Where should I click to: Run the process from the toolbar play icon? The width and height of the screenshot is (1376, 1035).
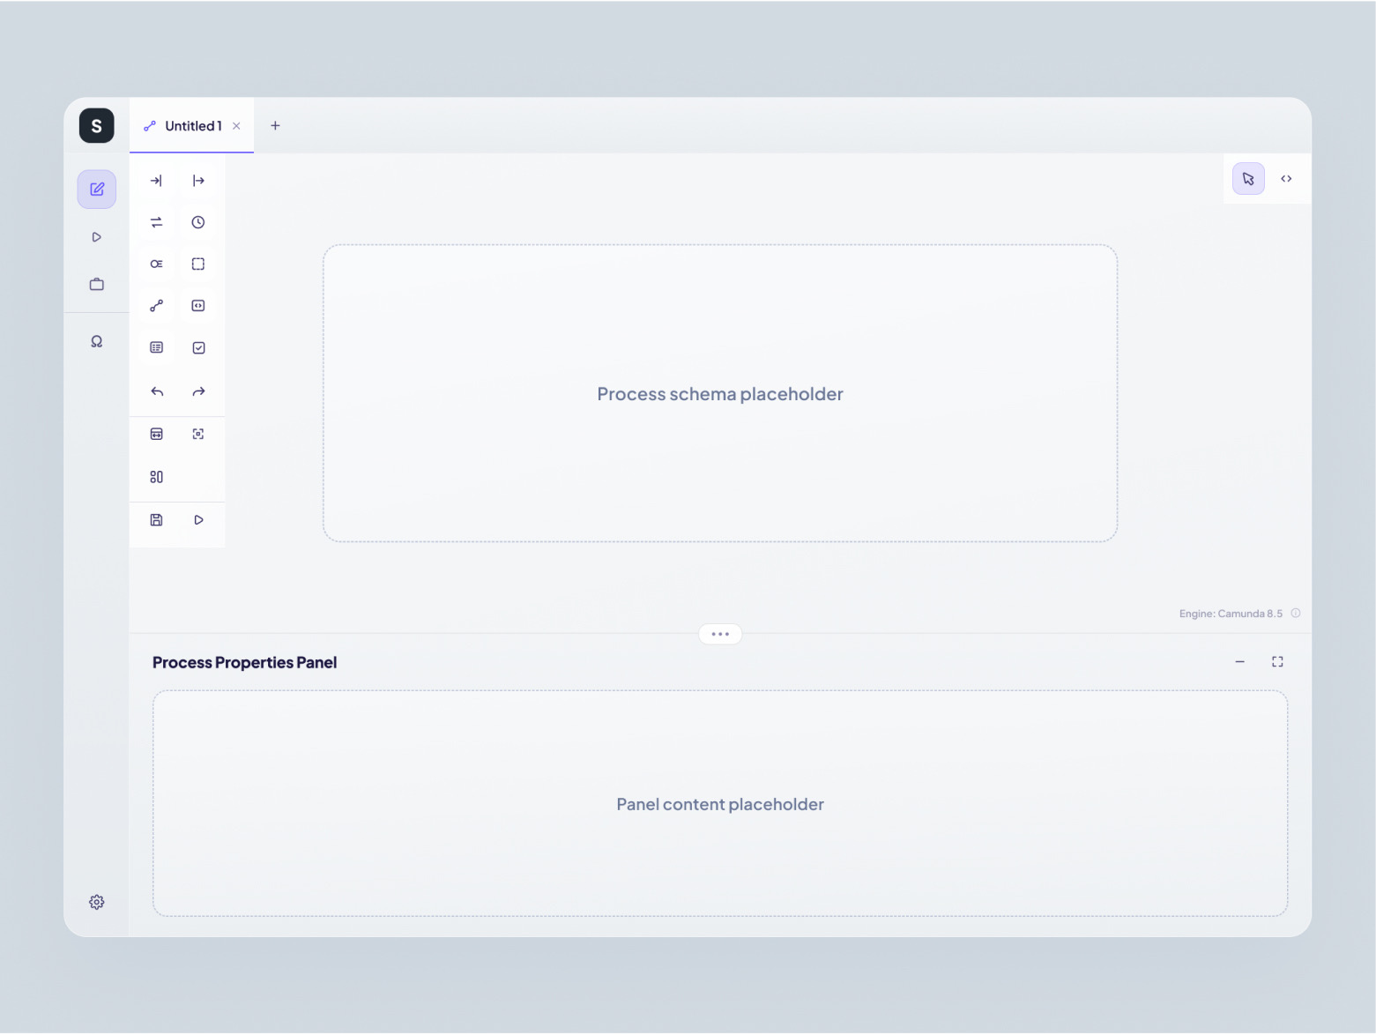[x=198, y=520]
